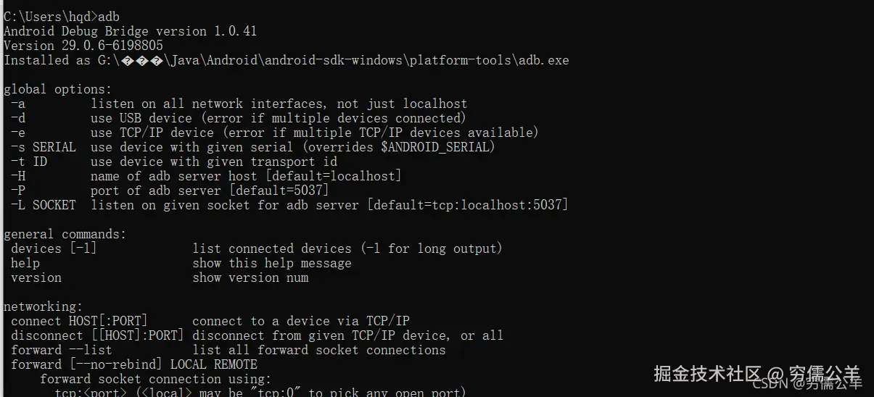The image size is (874, 397).
Task: Click the "Android Debug Bridge version 1.0.41" line
Action: click(131, 31)
